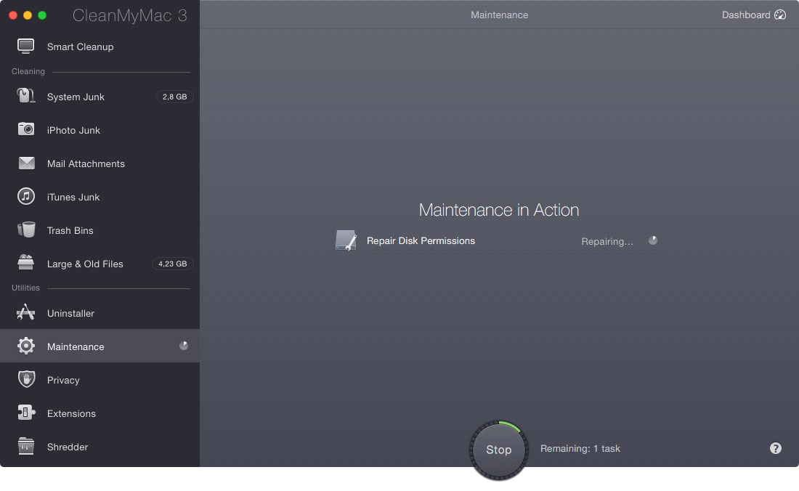Click the Remaining: 1 task text
This screenshot has height=491, width=799.
(x=580, y=448)
